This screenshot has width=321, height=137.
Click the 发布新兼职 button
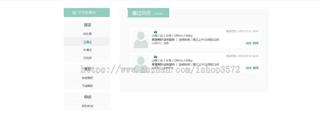87,12
